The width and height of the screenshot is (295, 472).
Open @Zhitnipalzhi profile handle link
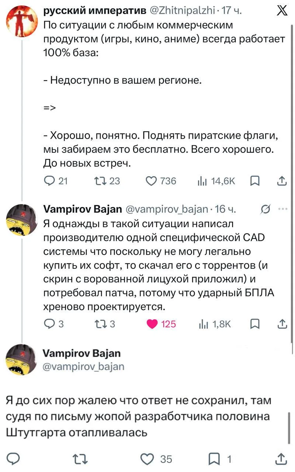click(182, 11)
